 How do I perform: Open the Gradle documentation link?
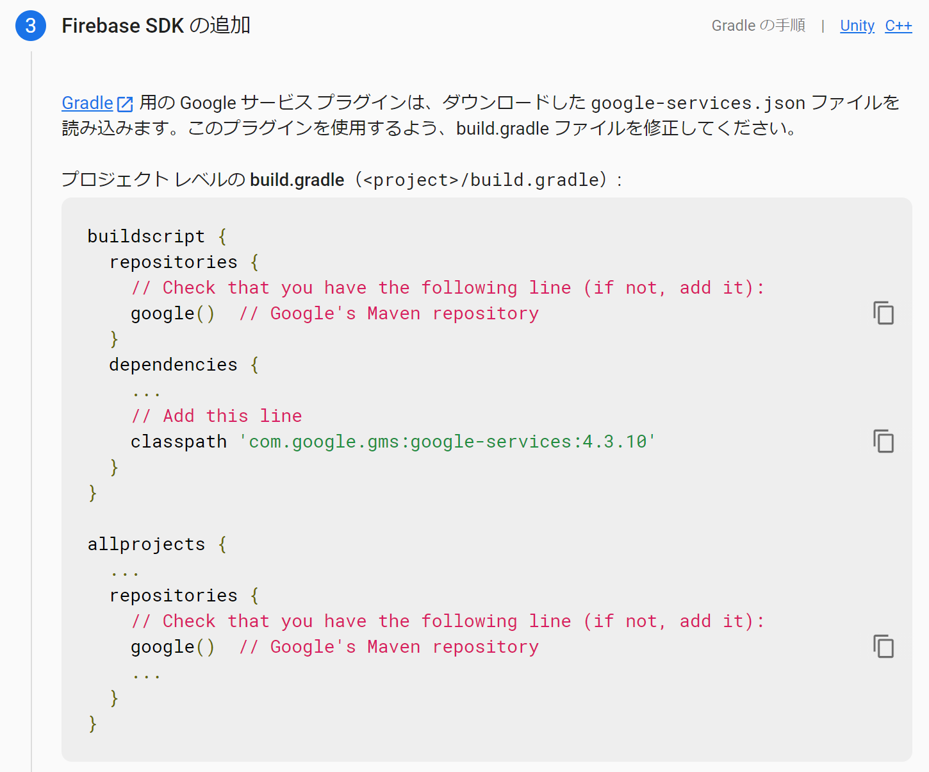coord(87,103)
